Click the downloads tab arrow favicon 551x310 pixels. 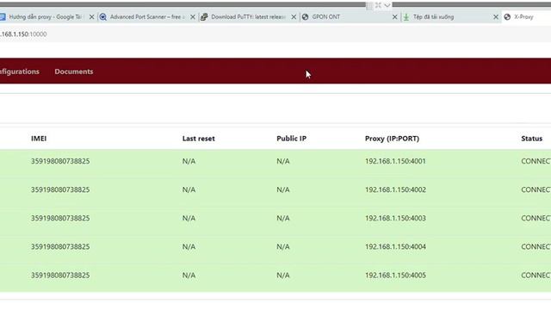[x=406, y=17]
